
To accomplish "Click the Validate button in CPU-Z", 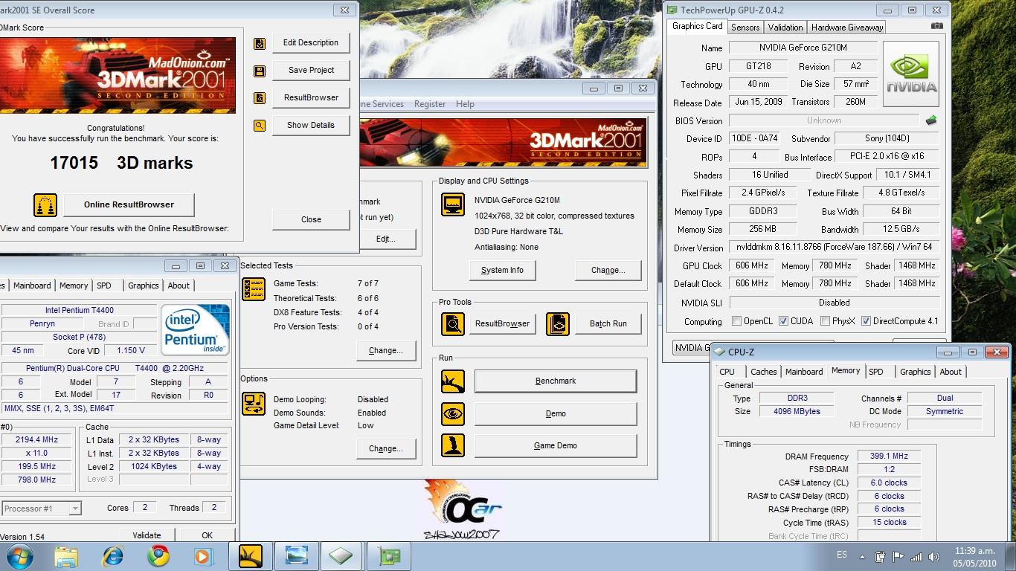I will (147, 535).
